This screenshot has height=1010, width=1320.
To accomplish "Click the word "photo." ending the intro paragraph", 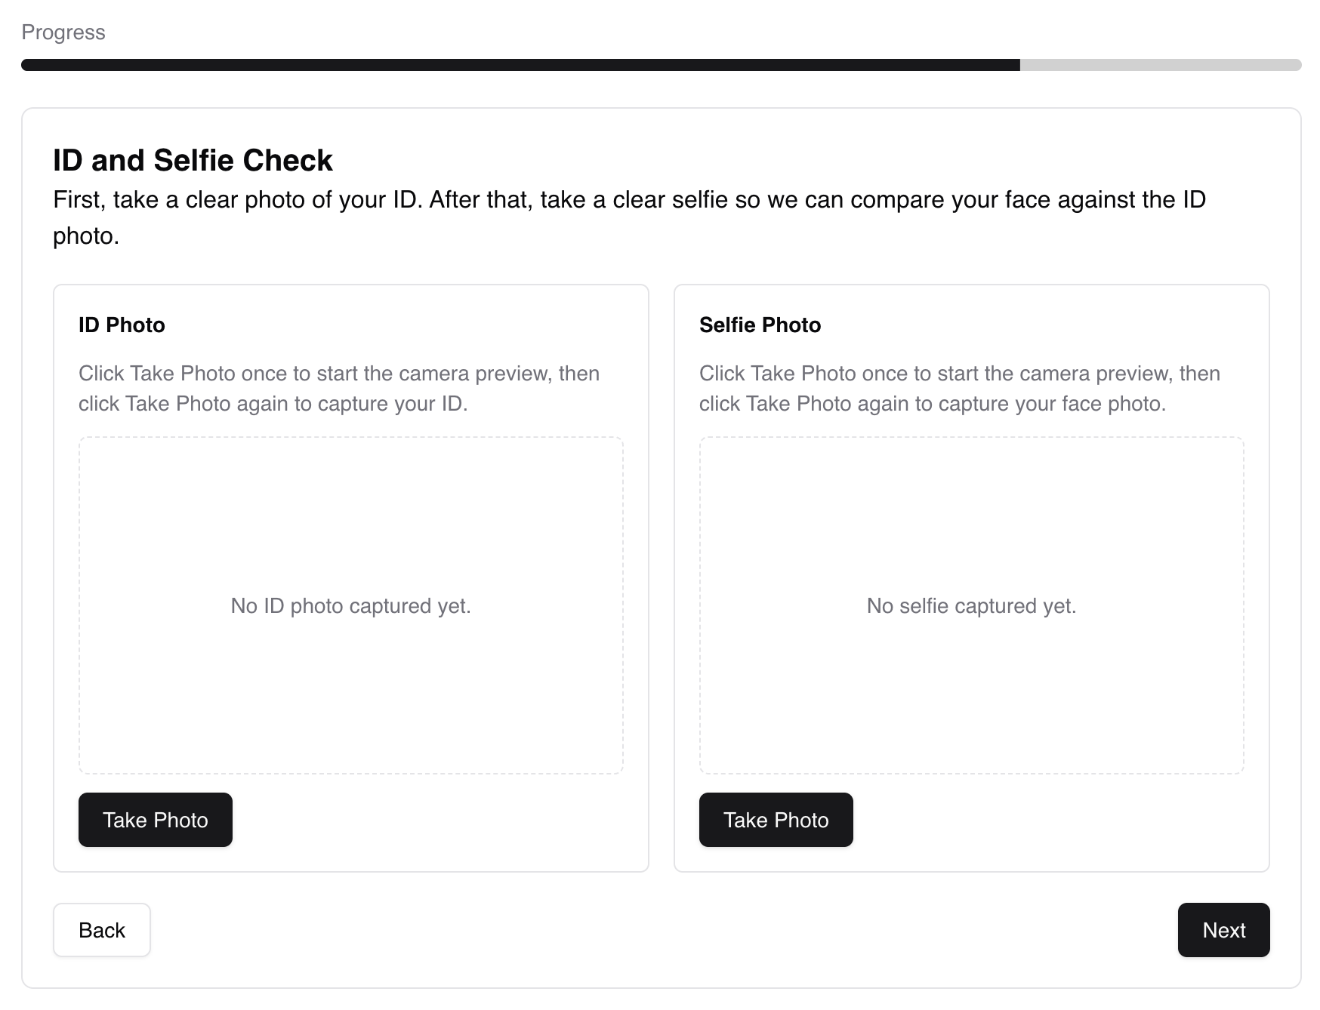I will [x=86, y=236].
